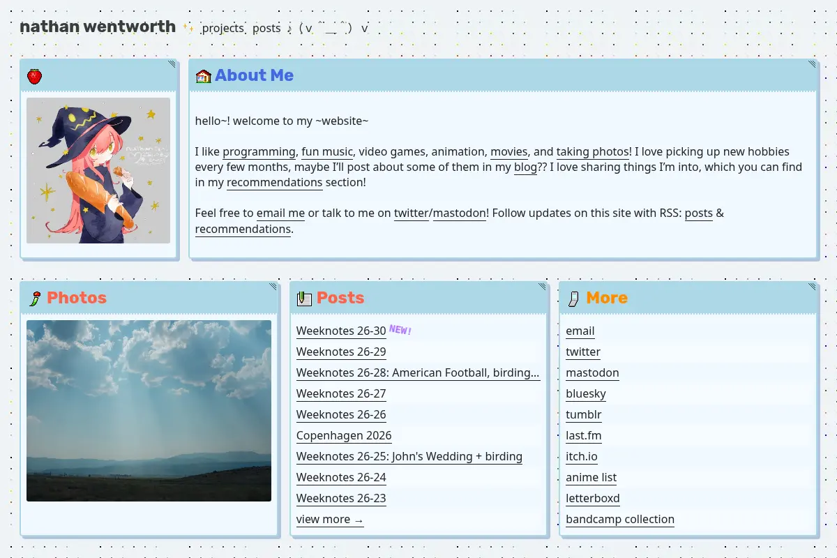The width and height of the screenshot is (837, 558).
Task: Open the projects navigation item
Action: pyautogui.click(x=223, y=29)
